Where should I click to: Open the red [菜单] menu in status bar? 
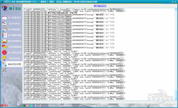[4, 106]
